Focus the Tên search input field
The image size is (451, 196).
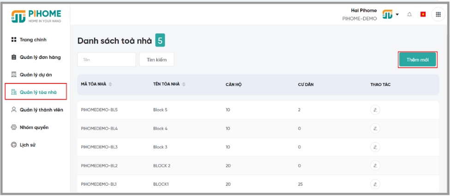click(107, 59)
